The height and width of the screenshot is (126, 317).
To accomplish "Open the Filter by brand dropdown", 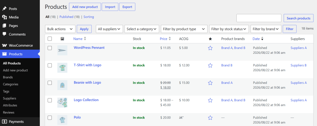I will click(266, 29).
